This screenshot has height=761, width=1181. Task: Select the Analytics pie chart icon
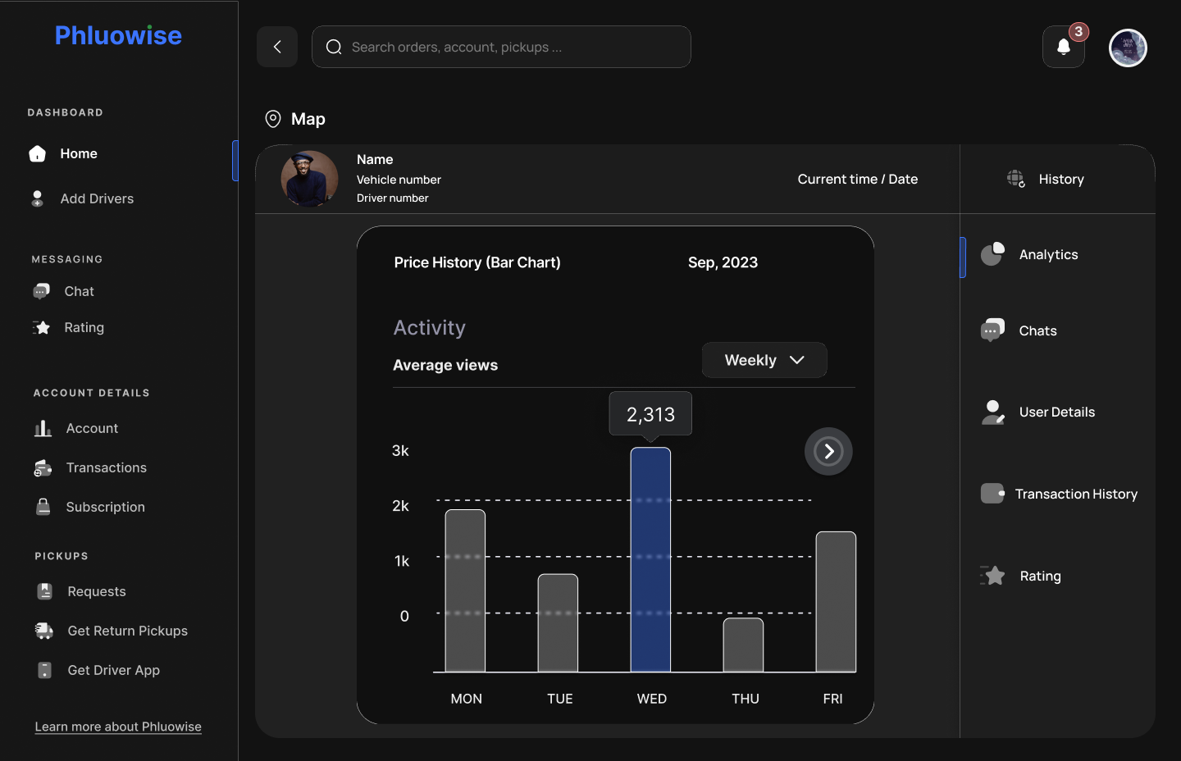[992, 254]
